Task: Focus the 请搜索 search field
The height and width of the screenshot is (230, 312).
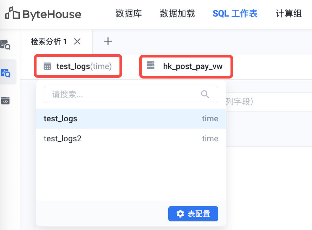Action: click(131, 95)
